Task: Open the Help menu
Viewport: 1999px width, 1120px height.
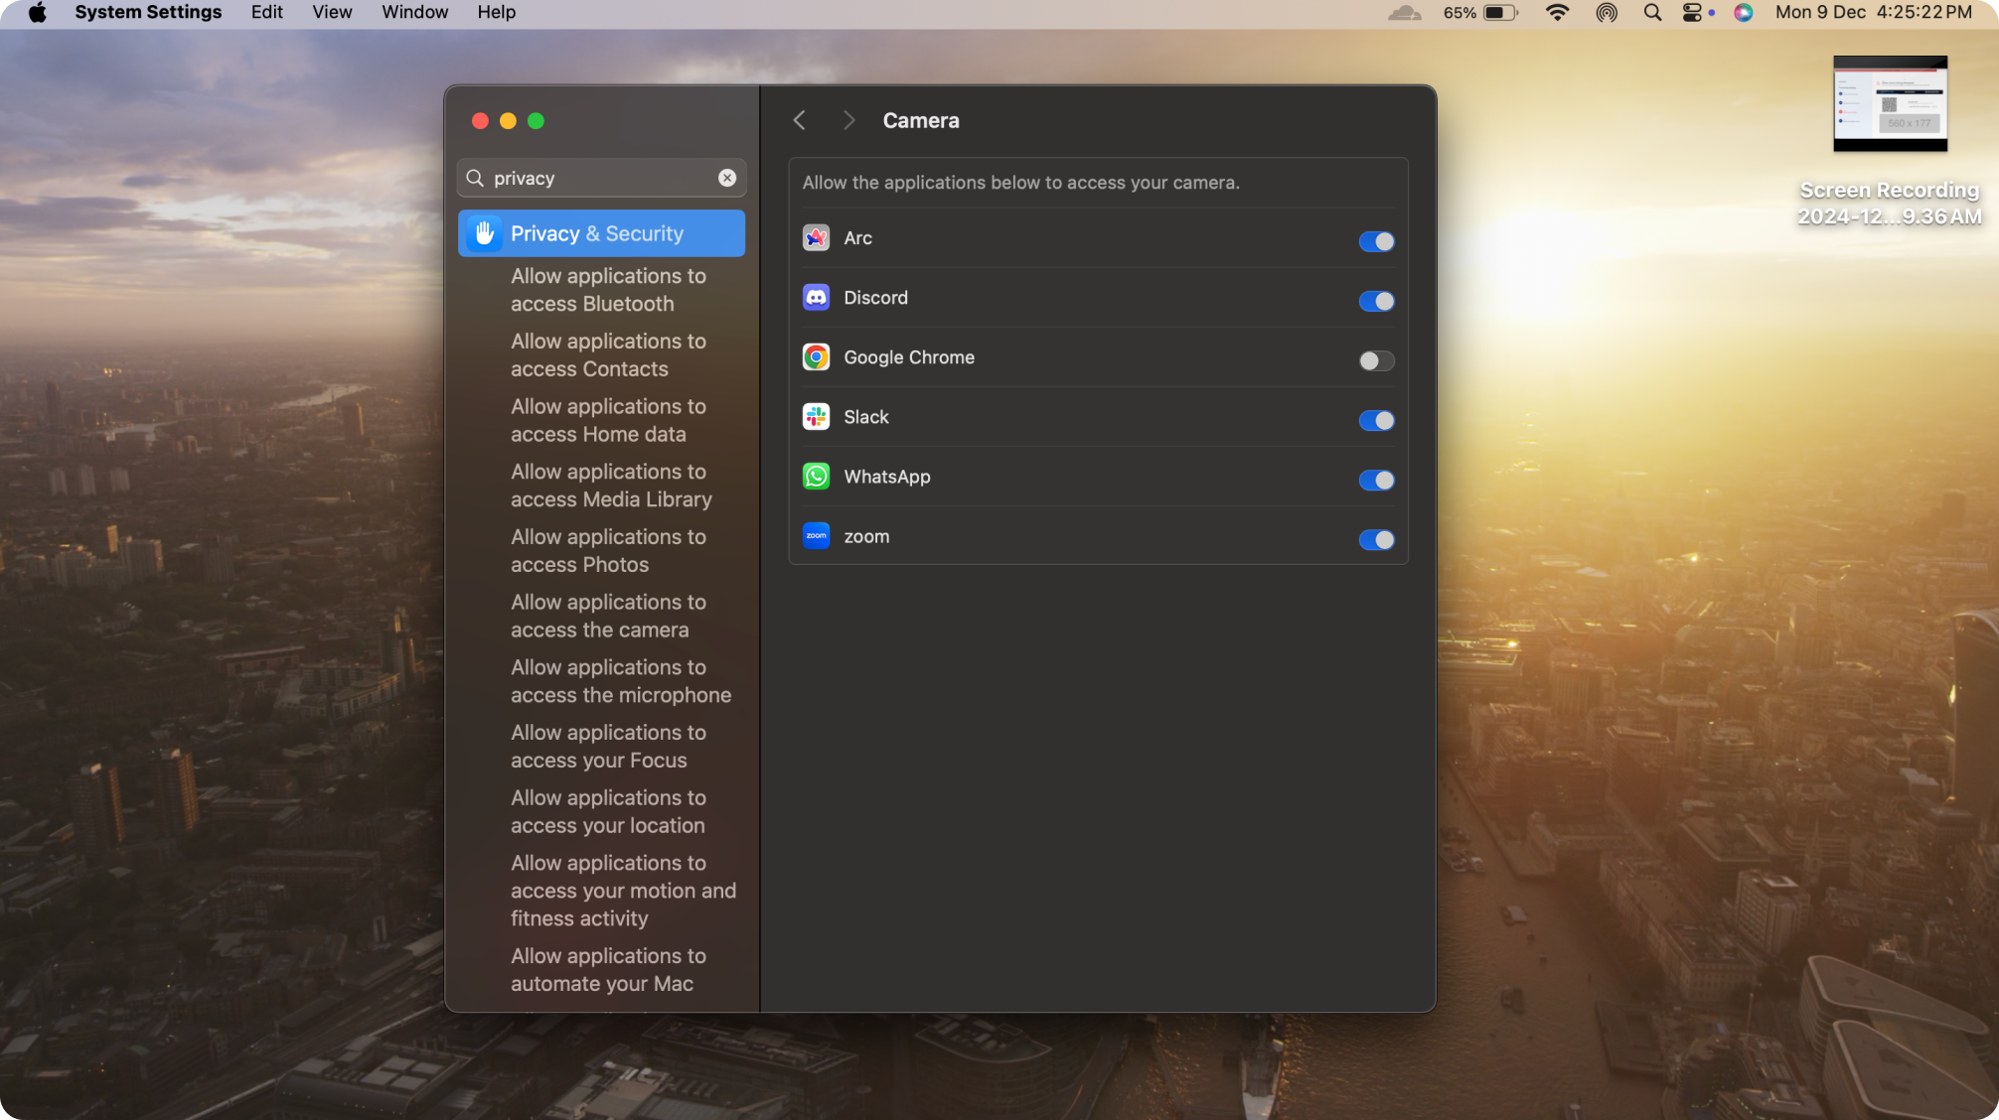Action: click(x=496, y=13)
